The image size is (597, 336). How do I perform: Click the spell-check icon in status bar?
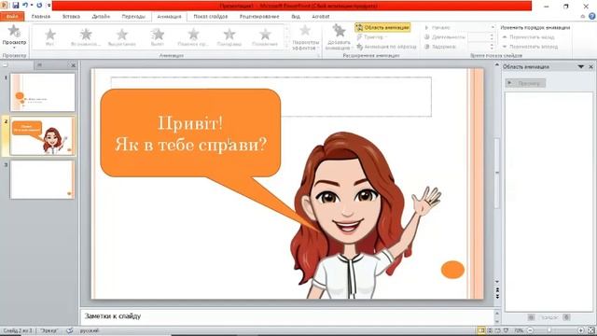(x=70, y=330)
